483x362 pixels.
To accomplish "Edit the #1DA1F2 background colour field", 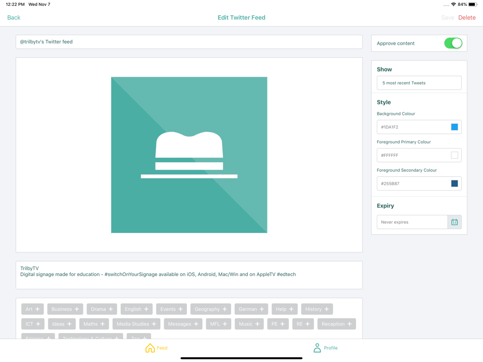I will coord(419,127).
